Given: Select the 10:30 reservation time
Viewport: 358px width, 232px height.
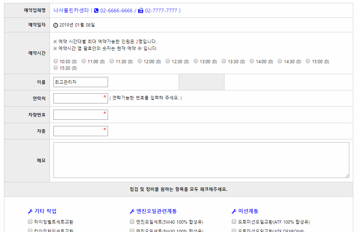Looking at the screenshot, I should coord(56,61).
